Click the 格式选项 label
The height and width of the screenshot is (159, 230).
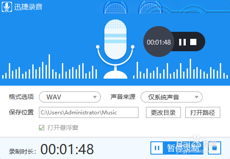point(21,97)
